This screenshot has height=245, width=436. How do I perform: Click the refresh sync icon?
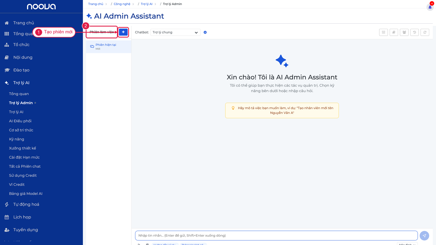point(425,32)
